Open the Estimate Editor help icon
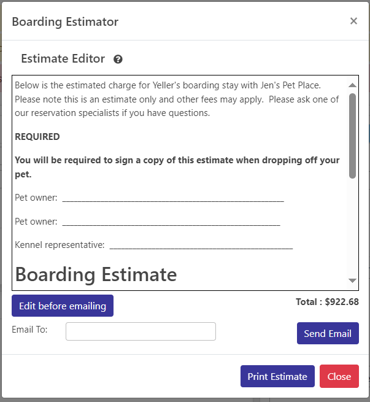 [118, 59]
